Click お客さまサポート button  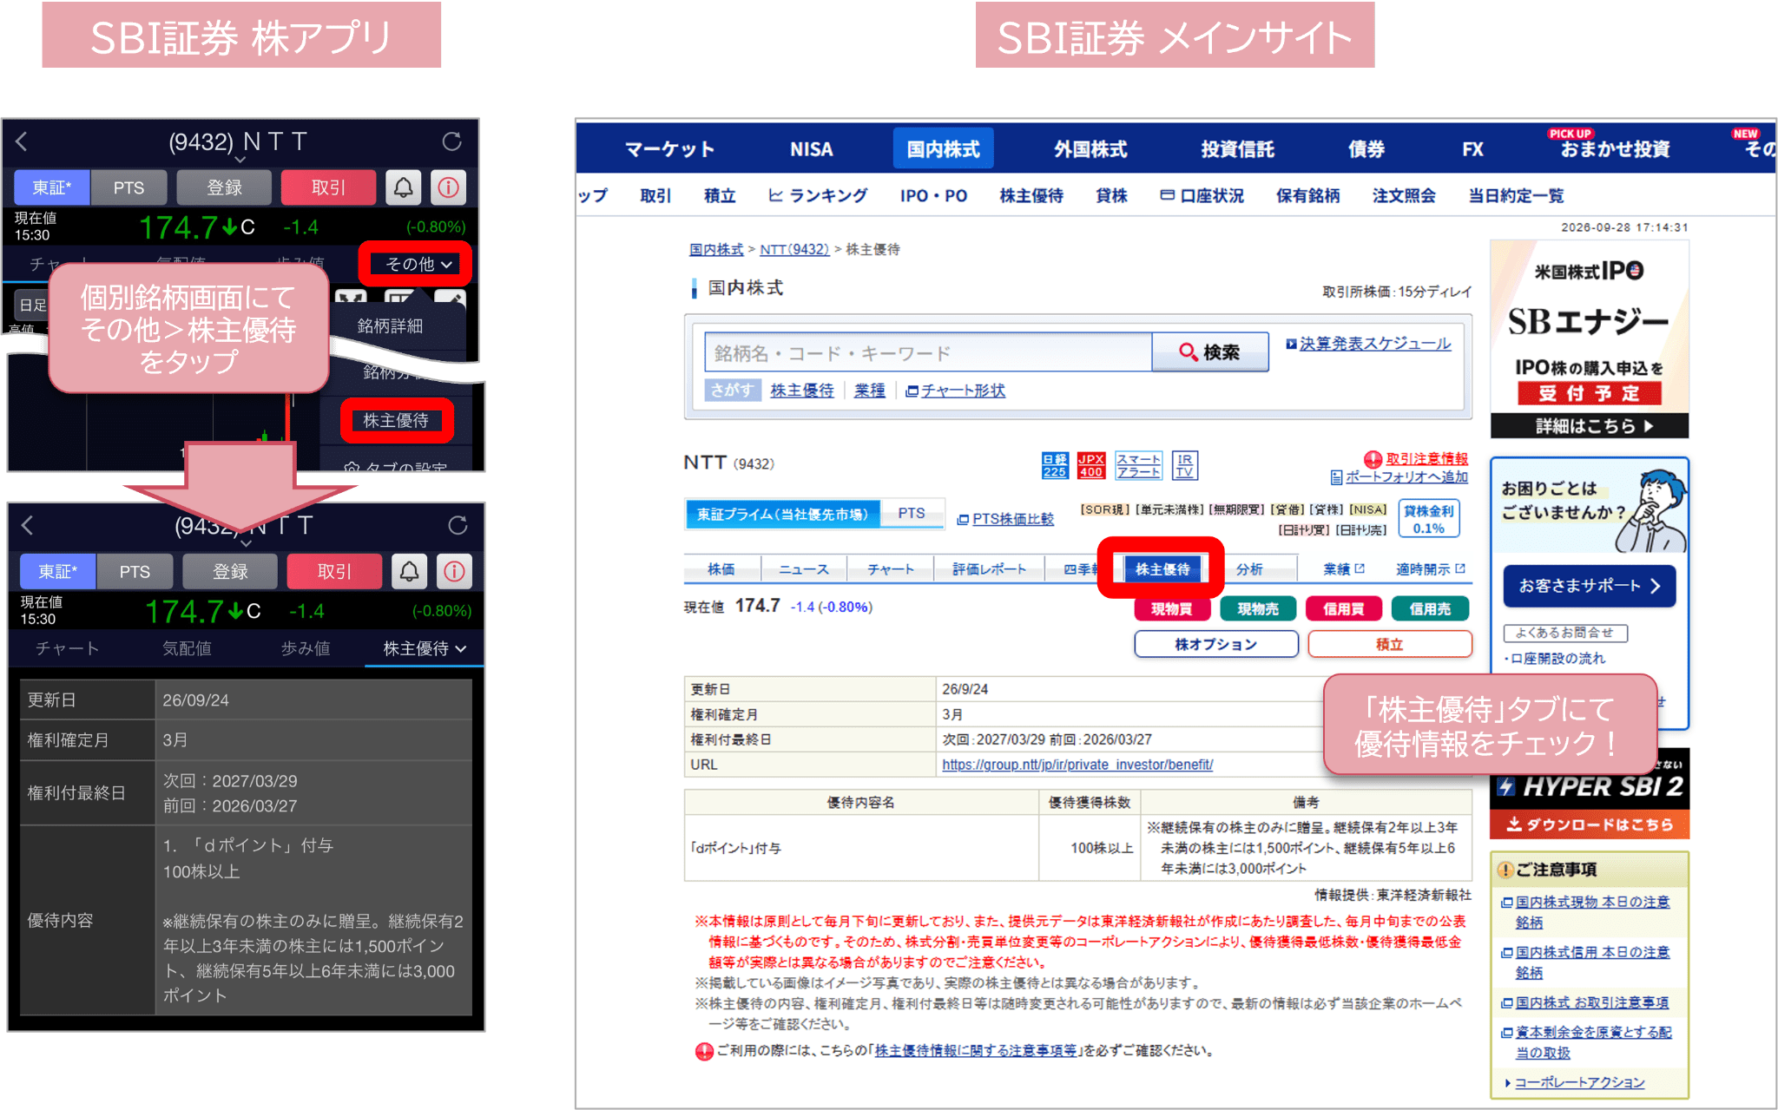(1589, 586)
